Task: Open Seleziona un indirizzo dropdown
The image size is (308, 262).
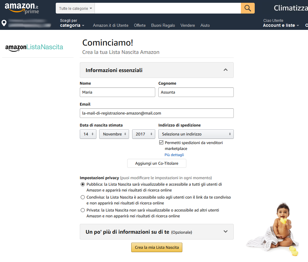Action: click(x=196, y=134)
